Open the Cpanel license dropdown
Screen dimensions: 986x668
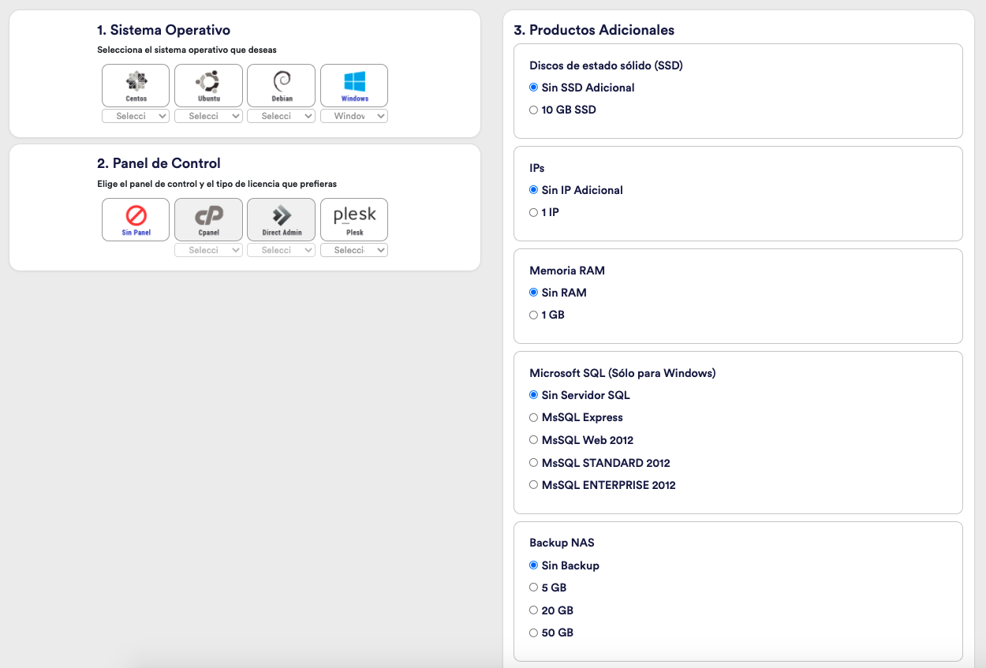coord(208,250)
